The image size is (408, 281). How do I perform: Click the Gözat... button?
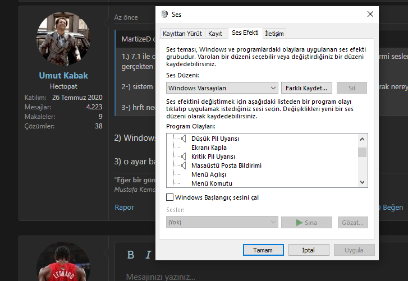(353, 223)
